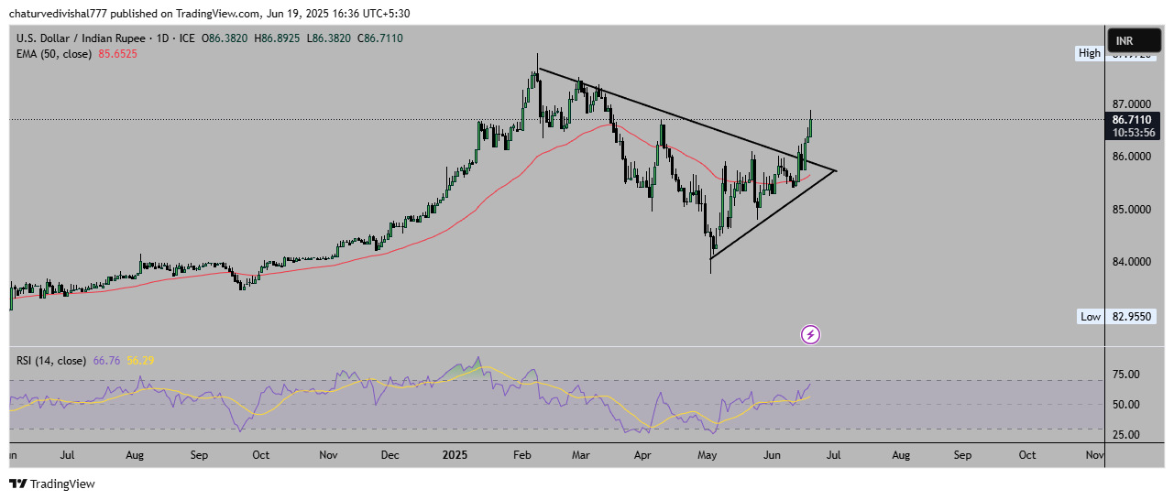Viewport: 1174px width, 500px height.
Task: Click the yellow RSI average value 56.29
Action: 140,360
